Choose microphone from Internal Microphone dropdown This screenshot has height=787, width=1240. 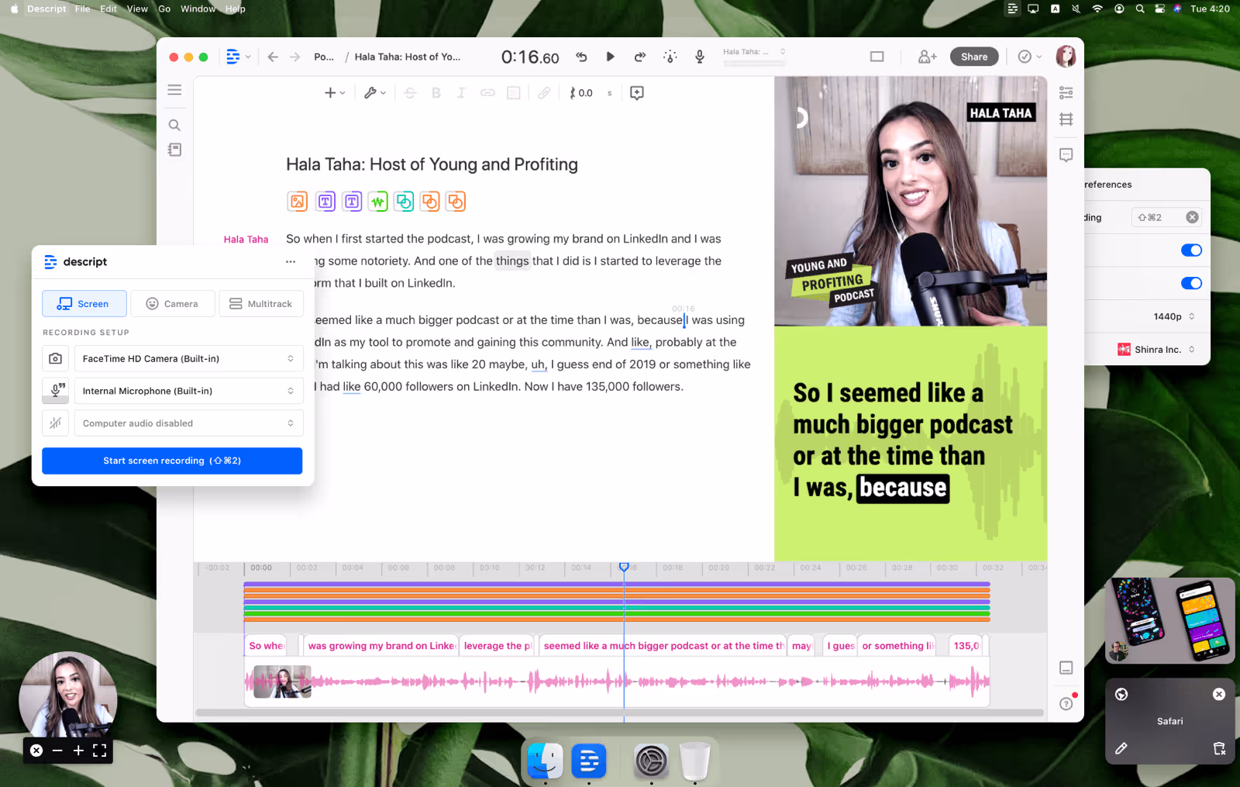click(188, 391)
